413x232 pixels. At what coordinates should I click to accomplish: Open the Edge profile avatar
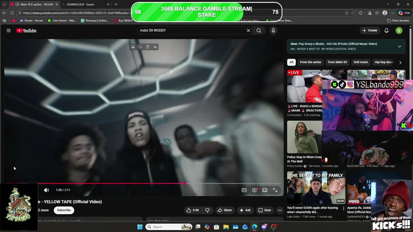[385, 13]
